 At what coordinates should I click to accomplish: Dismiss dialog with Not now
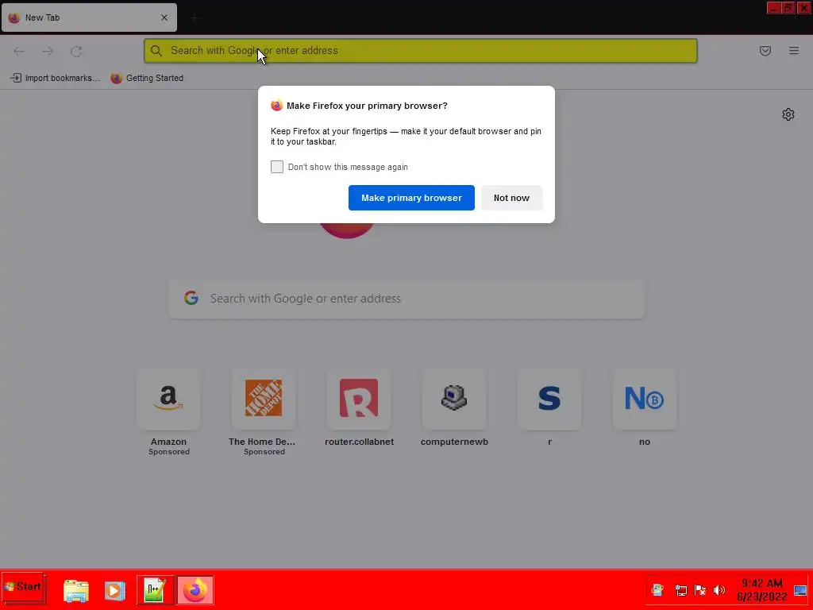coord(511,198)
